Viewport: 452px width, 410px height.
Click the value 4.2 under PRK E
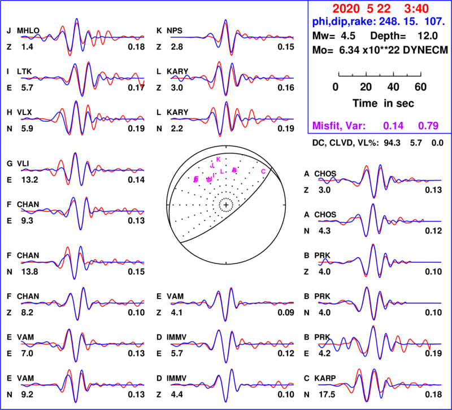[324, 354]
